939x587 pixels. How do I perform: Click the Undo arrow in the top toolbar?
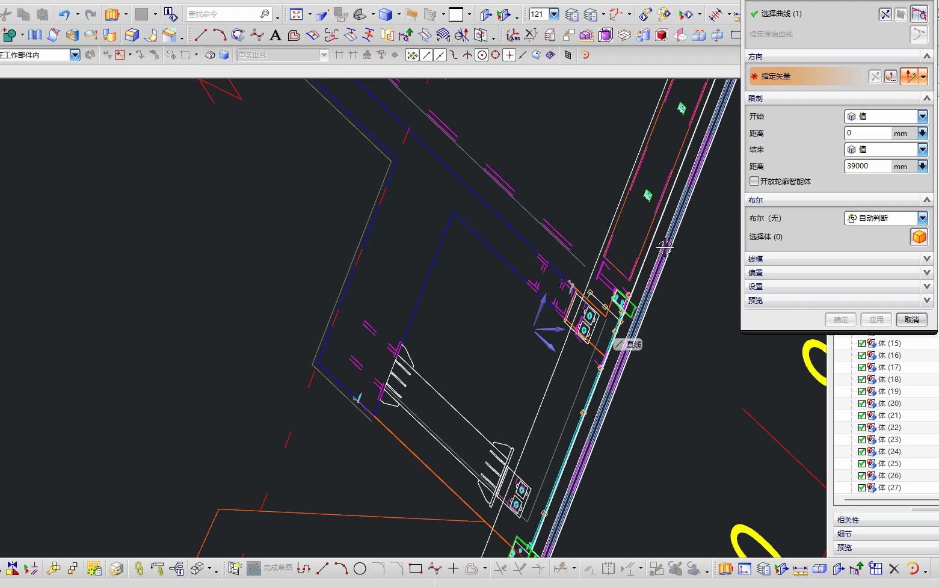64,14
